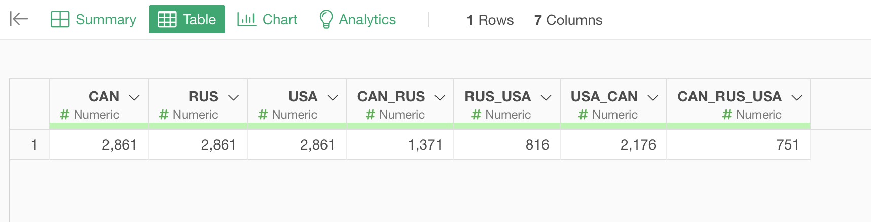Image resolution: width=871 pixels, height=222 pixels.
Task: Switch to the Analytics tab
Action: pyautogui.click(x=357, y=19)
